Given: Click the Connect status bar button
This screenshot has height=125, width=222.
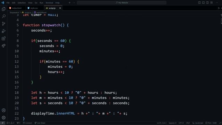Looking at the screenshot, I should [27, 123].
